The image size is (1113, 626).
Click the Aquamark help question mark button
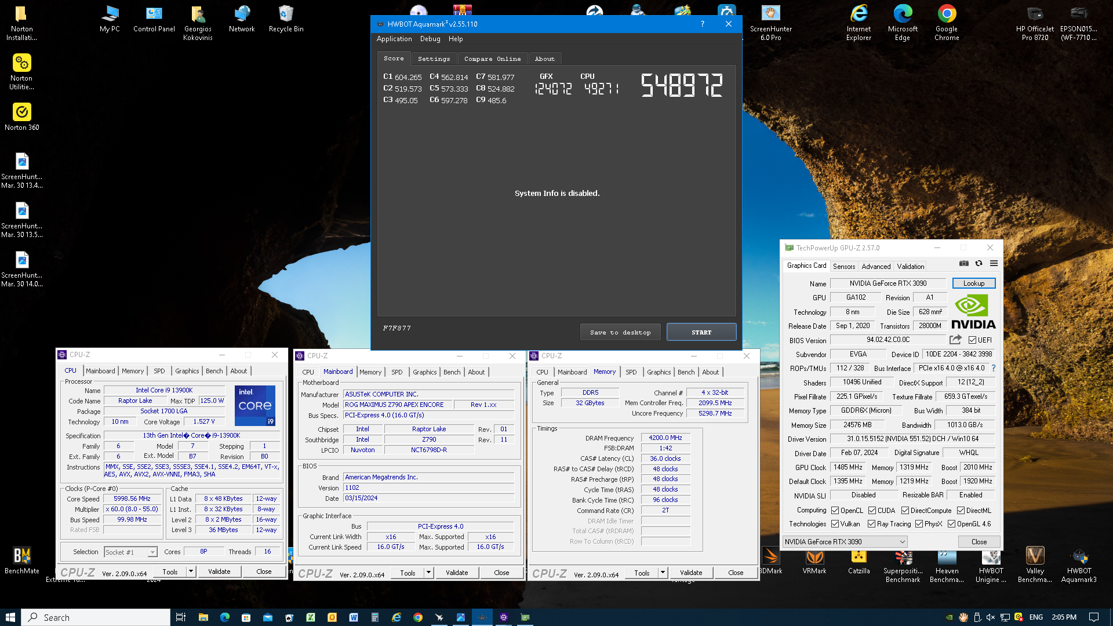point(703,24)
